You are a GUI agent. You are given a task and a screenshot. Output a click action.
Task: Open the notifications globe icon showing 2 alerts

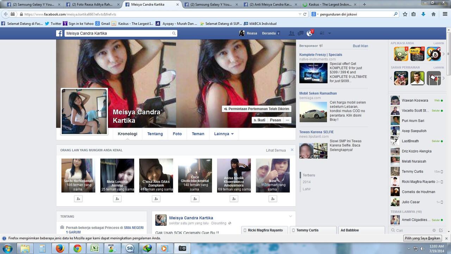pyautogui.click(x=309, y=33)
